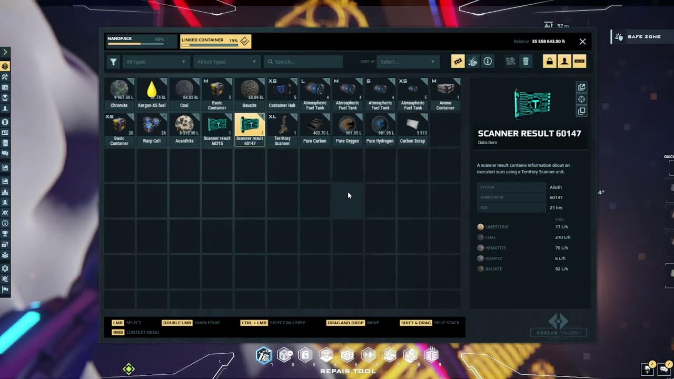Screen dimensions: 674x379
Task: Toggle the person profile button
Action: [564, 62]
